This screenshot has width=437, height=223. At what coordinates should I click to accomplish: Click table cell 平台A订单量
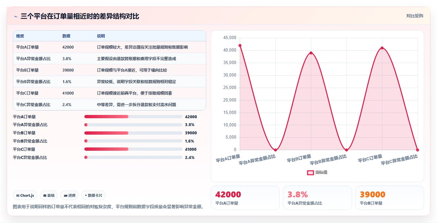point(27,47)
